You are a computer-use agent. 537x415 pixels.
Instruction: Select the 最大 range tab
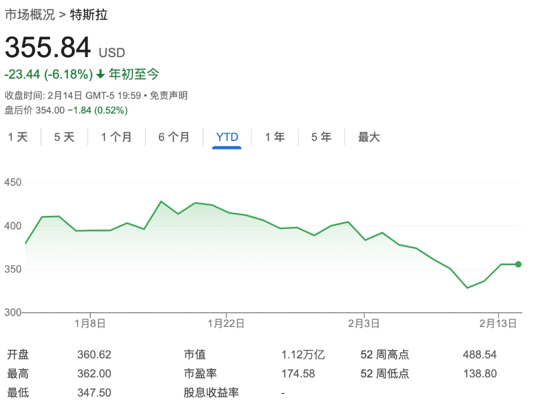369,137
